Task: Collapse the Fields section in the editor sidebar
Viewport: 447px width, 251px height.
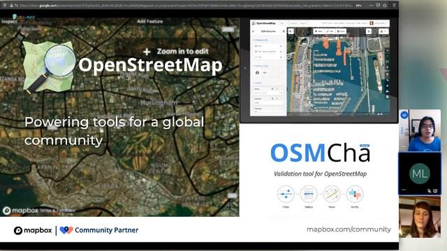Action: tap(258, 83)
